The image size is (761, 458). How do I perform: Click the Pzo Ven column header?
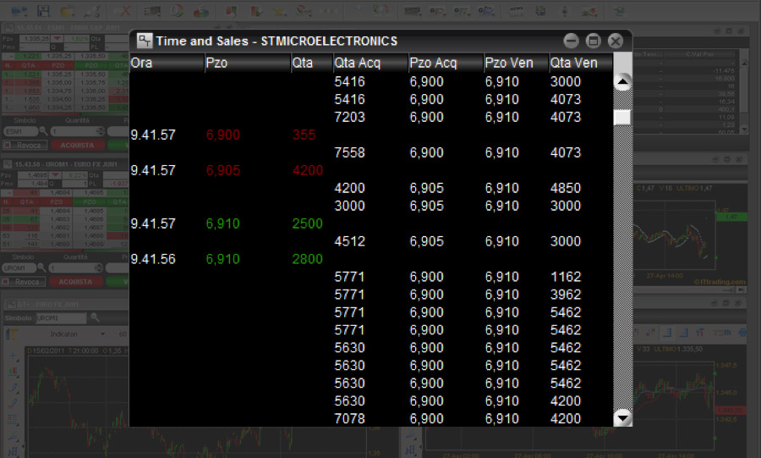[x=517, y=63]
